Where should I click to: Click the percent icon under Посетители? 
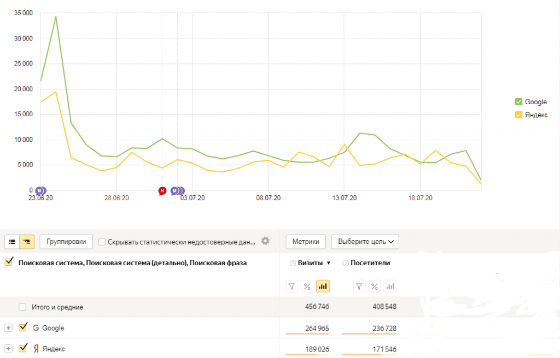[374, 287]
